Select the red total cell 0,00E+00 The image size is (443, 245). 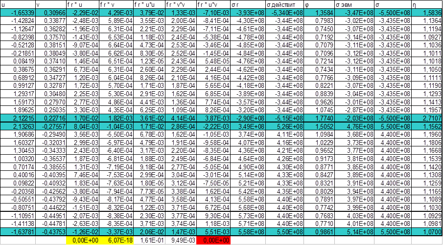(213, 240)
